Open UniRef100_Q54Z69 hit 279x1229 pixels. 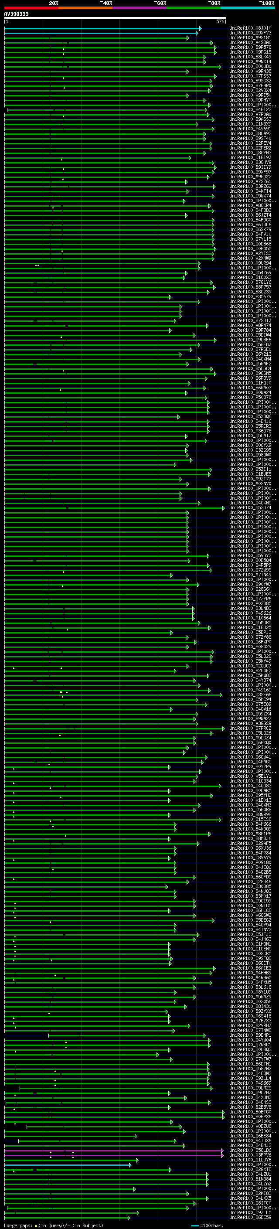[x=250, y=272]
